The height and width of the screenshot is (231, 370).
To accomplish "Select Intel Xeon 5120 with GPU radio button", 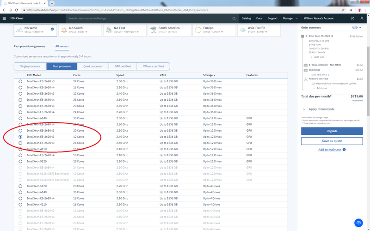I will pos(20,161).
